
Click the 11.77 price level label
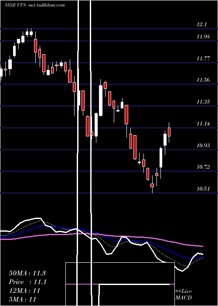point(203,58)
